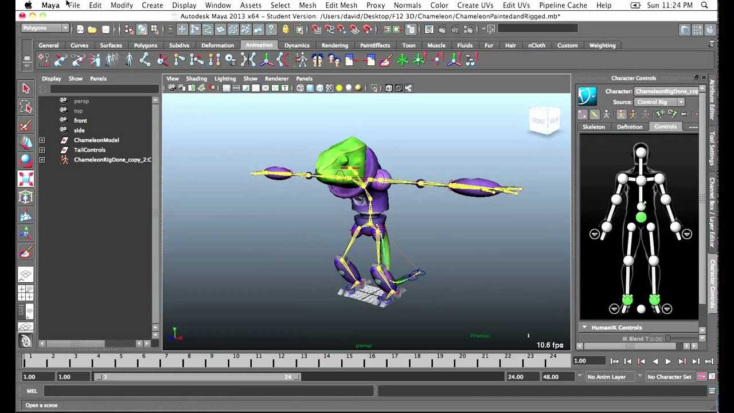
Task: Choose the Lasso select tool
Action: click(x=26, y=107)
